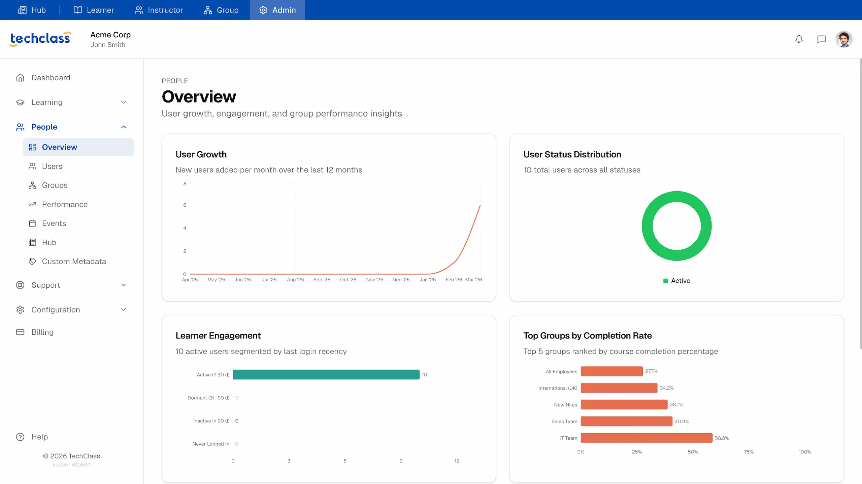
Task: Click the notifications bell icon
Action: point(799,39)
